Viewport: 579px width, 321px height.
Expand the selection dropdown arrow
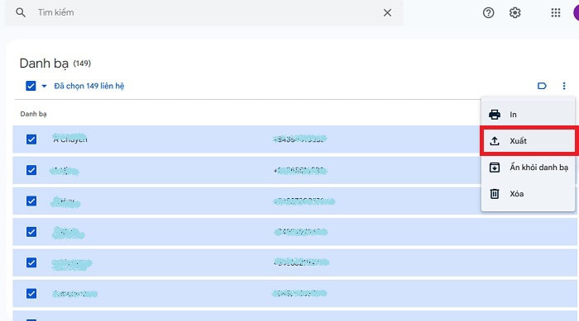point(44,86)
